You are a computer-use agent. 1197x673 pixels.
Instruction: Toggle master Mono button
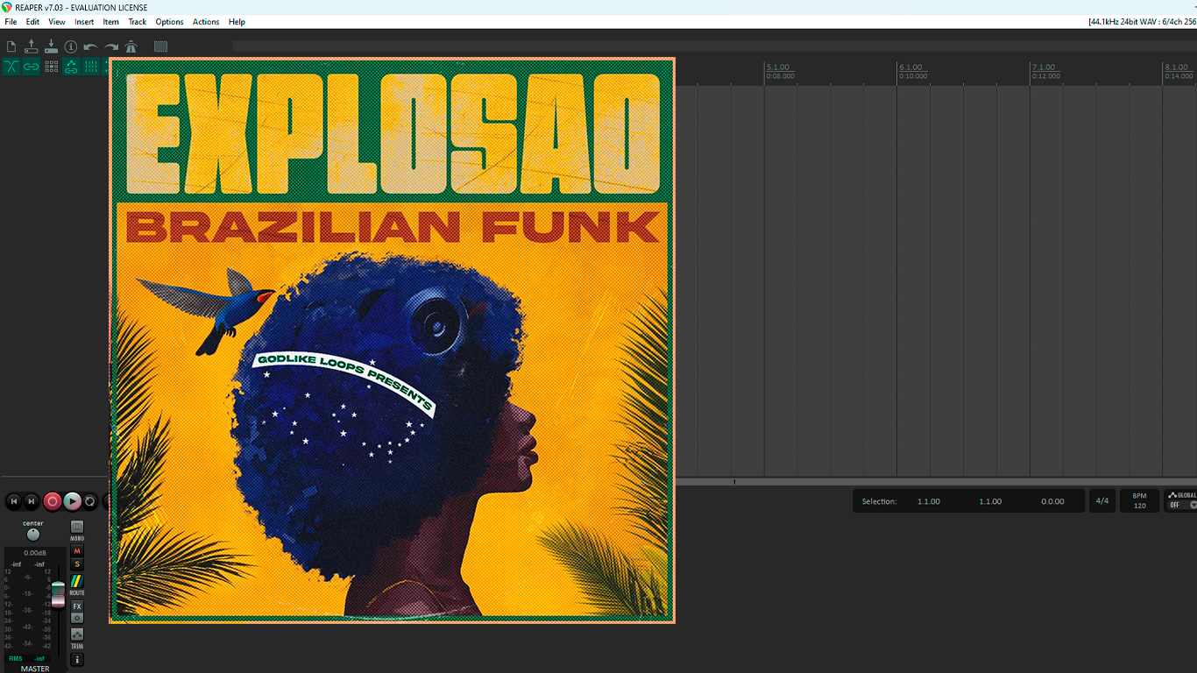[77, 527]
